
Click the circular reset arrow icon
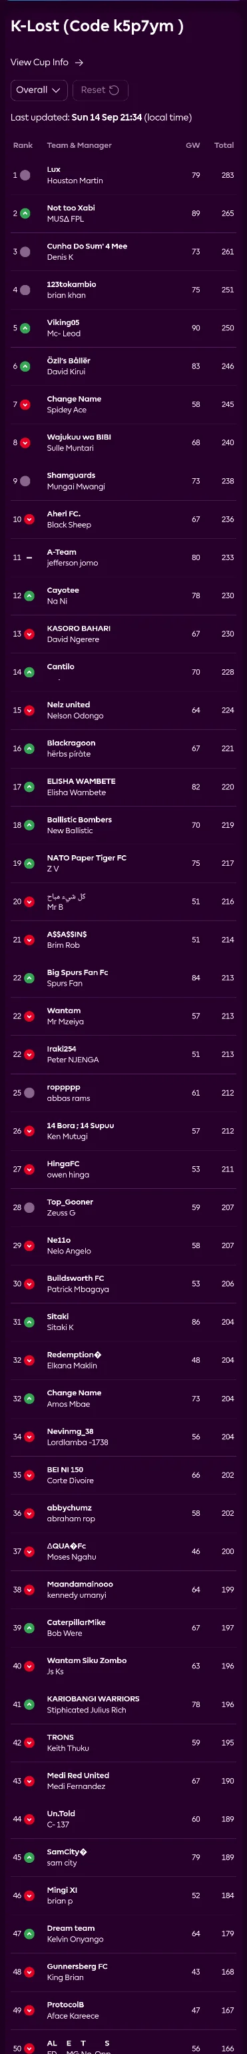pyautogui.click(x=114, y=90)
